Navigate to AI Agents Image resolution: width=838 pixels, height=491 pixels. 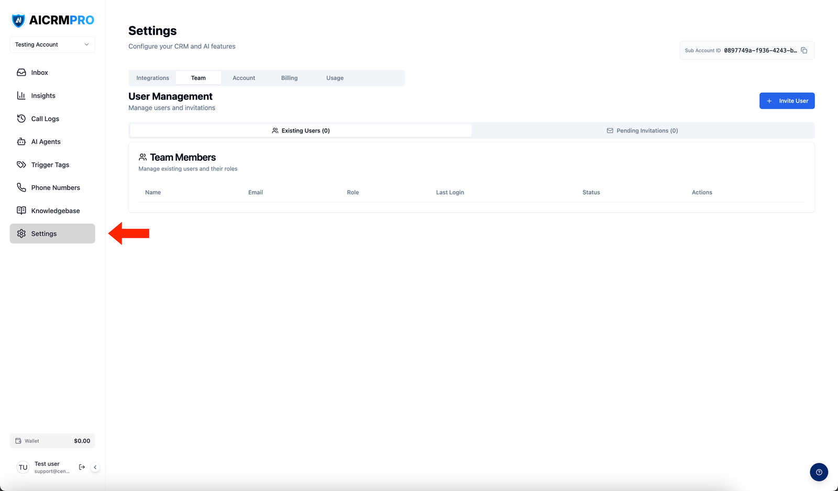52,141
